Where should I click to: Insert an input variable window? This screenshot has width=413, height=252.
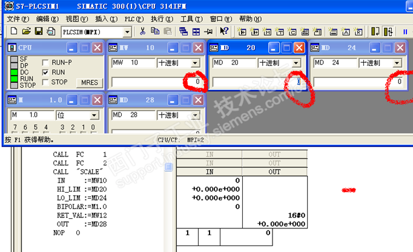tap(242, 32)
